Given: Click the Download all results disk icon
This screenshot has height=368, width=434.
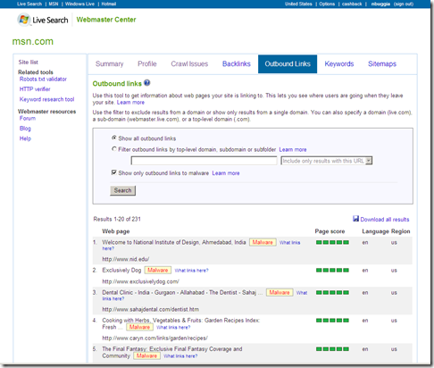Looking at the screenshot, I should [355, 219].
